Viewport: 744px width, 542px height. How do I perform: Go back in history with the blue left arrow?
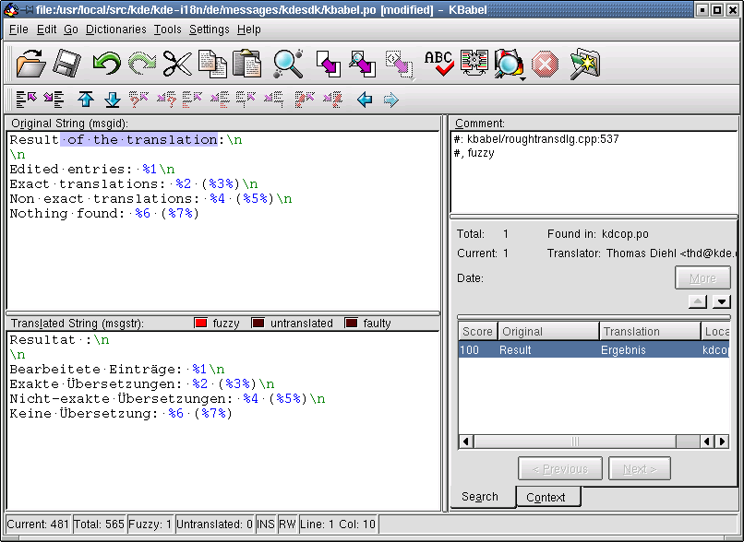pyautogui.click(x=364, y=100)
